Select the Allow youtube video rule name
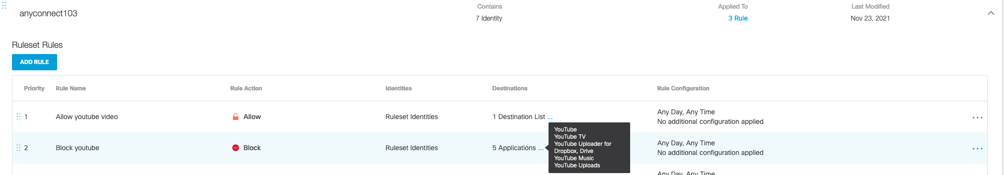This screenshot has height=175, width=1004. (x=87, y=117)
